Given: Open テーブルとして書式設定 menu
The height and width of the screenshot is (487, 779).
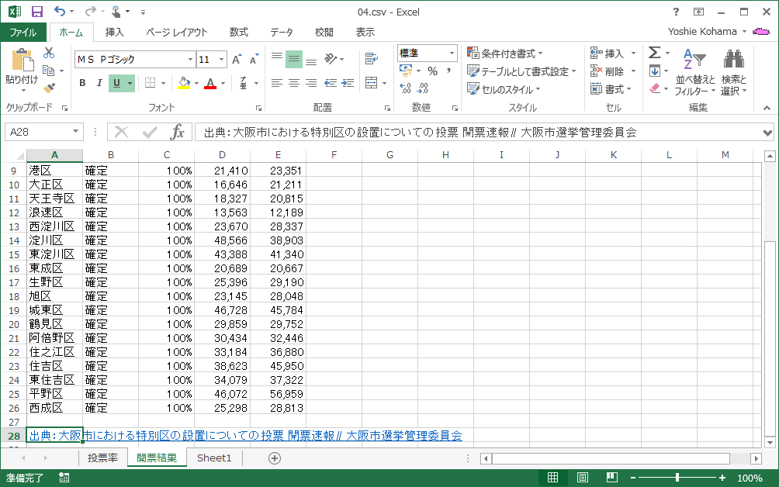Looking at the screenshot, I should point(521,71).
